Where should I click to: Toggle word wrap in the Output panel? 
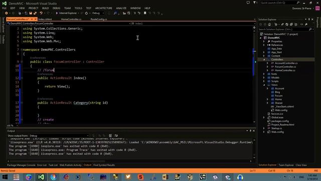coord(116,136)
